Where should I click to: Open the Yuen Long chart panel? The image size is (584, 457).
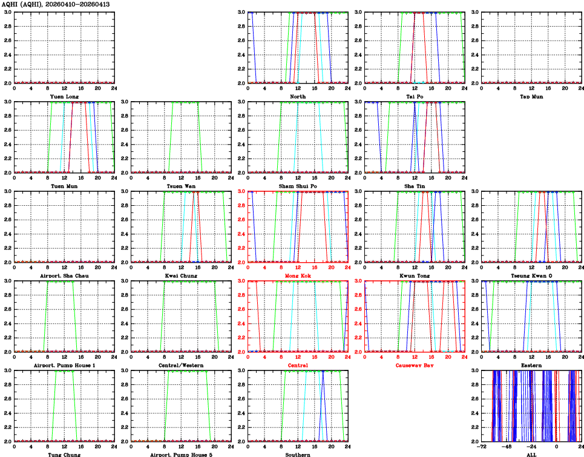tap(64, 47)
